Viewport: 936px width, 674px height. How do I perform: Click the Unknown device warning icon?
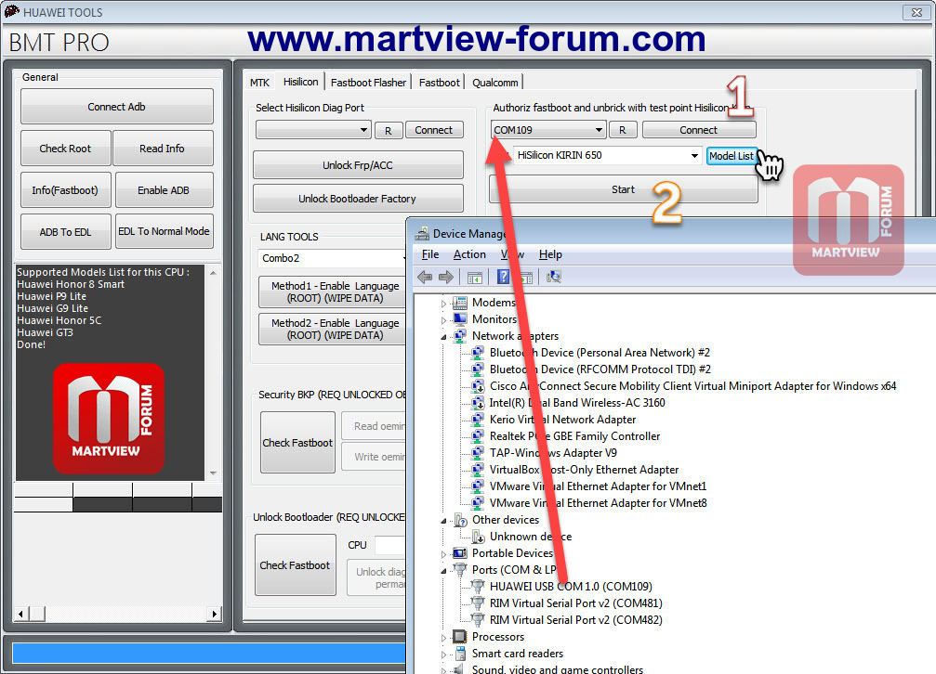[478, 537]
